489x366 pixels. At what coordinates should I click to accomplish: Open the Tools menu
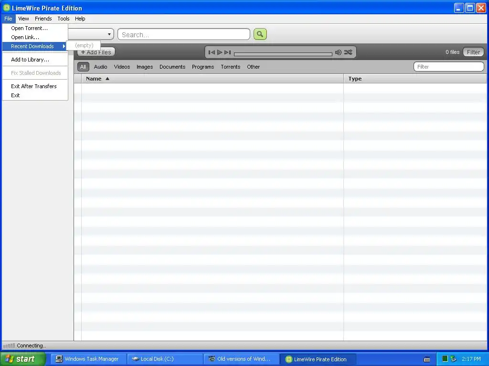(x=64, y=19)
